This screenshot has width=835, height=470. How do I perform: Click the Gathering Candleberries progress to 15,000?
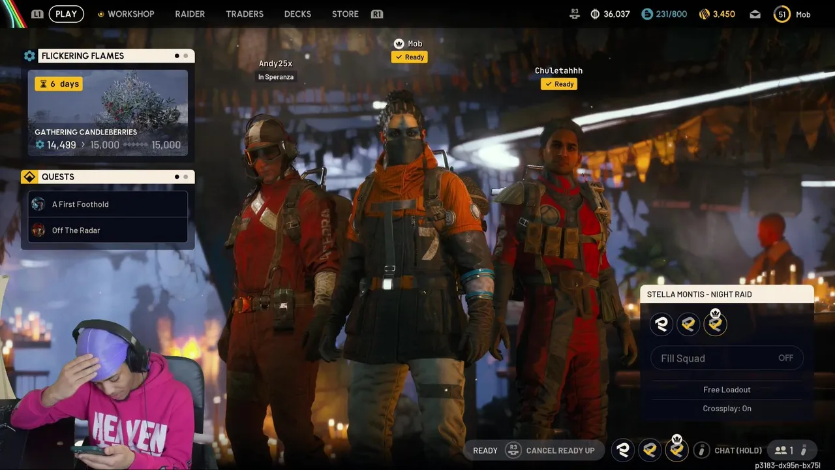point(108,145)
